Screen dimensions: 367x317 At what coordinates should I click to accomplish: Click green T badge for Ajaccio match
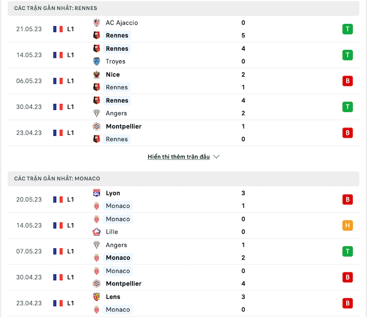coord(348,29)
